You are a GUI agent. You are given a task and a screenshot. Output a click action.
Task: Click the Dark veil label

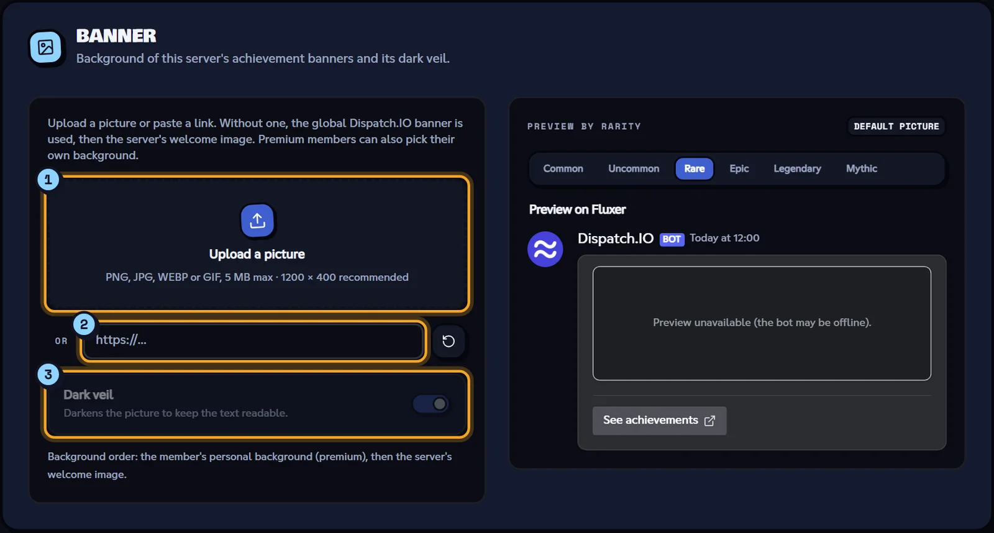pos(88,395)
